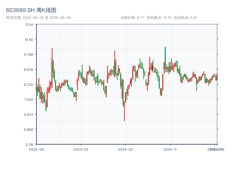Click y-axis value 5.896

tap(28, 130)
